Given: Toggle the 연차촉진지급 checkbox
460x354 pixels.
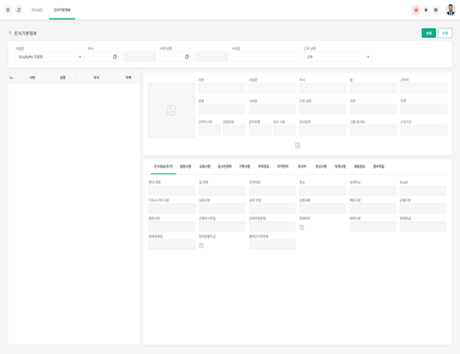Looking at the screenshot, I should click(201, 245).
